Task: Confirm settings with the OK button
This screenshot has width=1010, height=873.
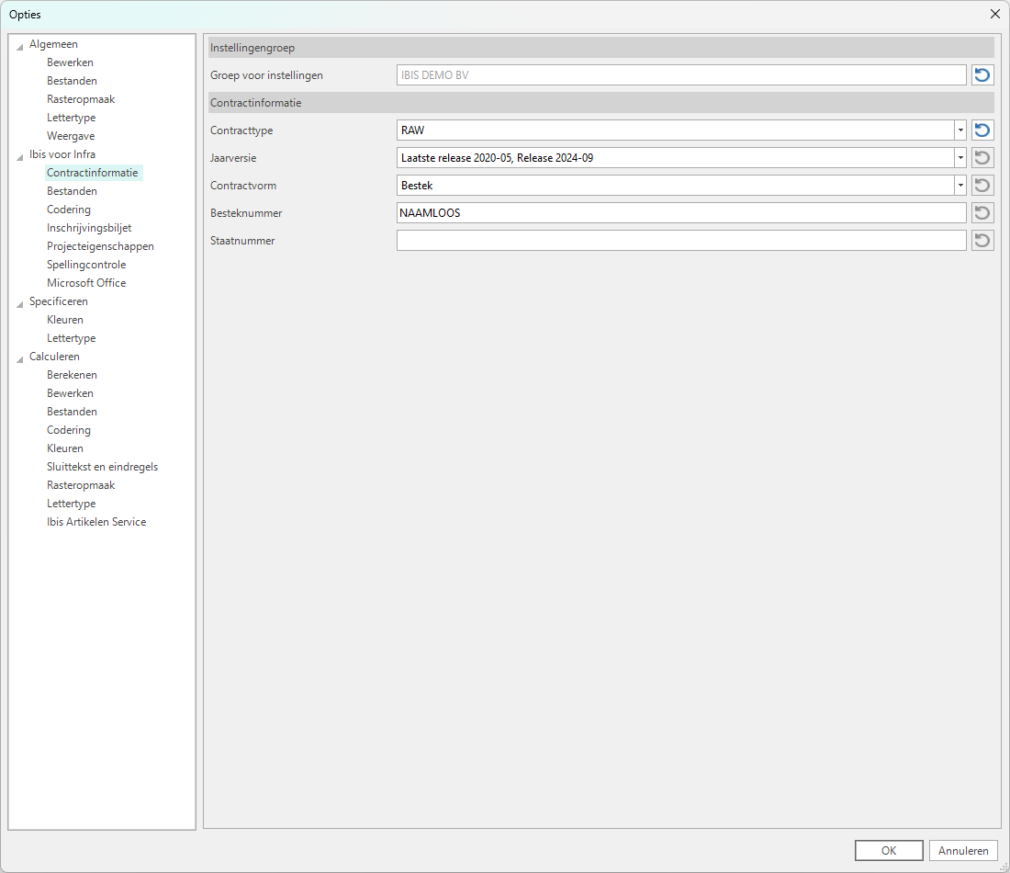Action: (888, 851)
